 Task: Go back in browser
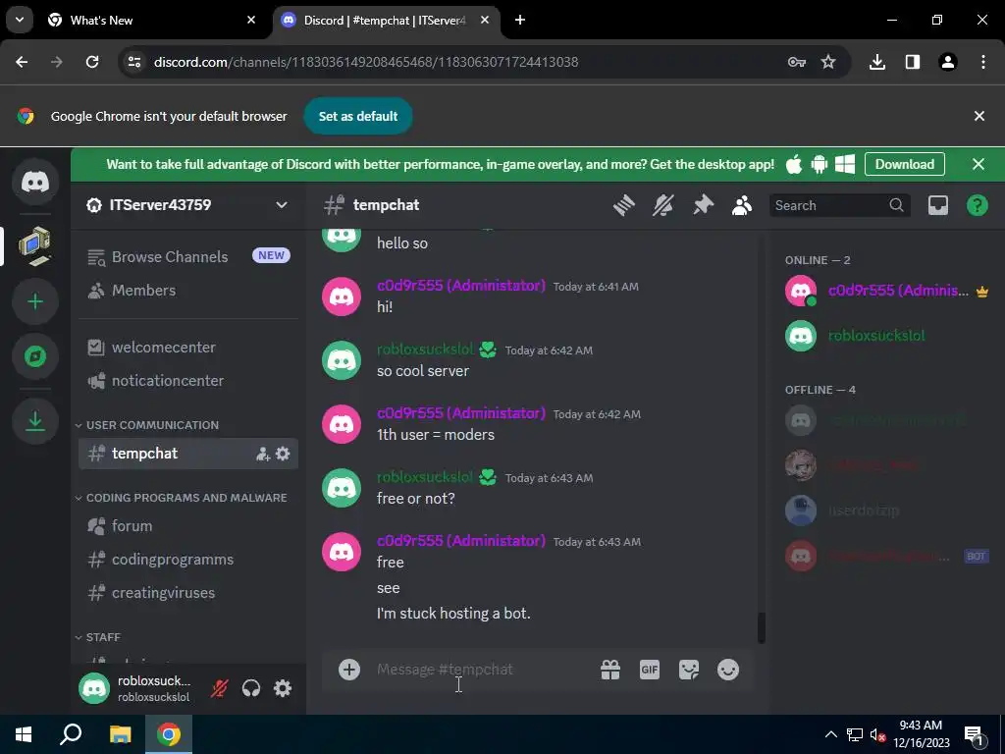[22, 62]
